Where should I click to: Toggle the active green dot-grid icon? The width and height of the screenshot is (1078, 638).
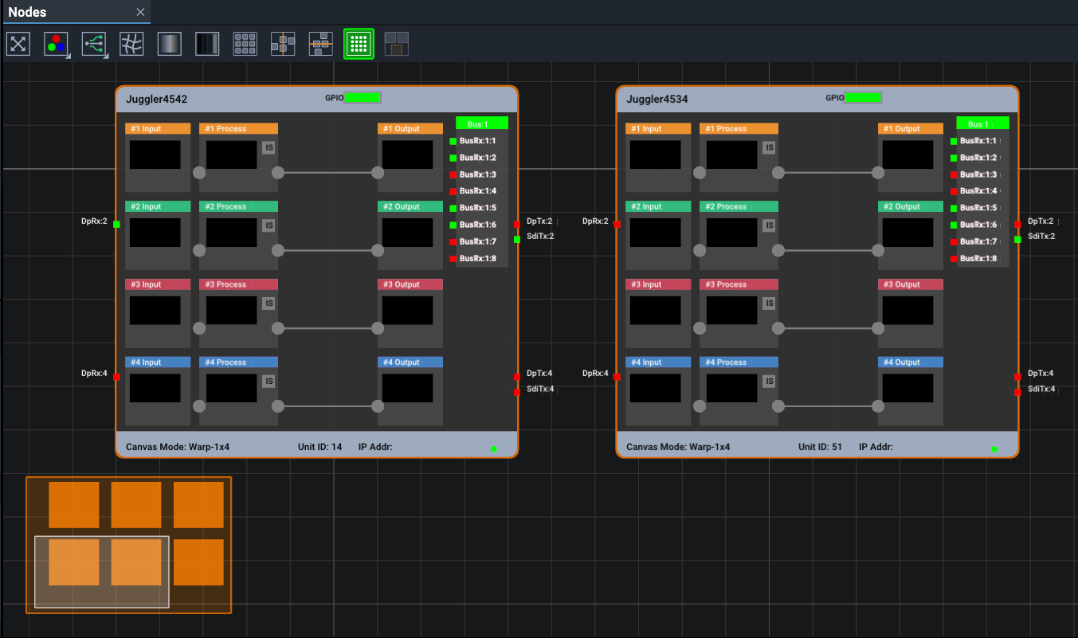point(359,43)
